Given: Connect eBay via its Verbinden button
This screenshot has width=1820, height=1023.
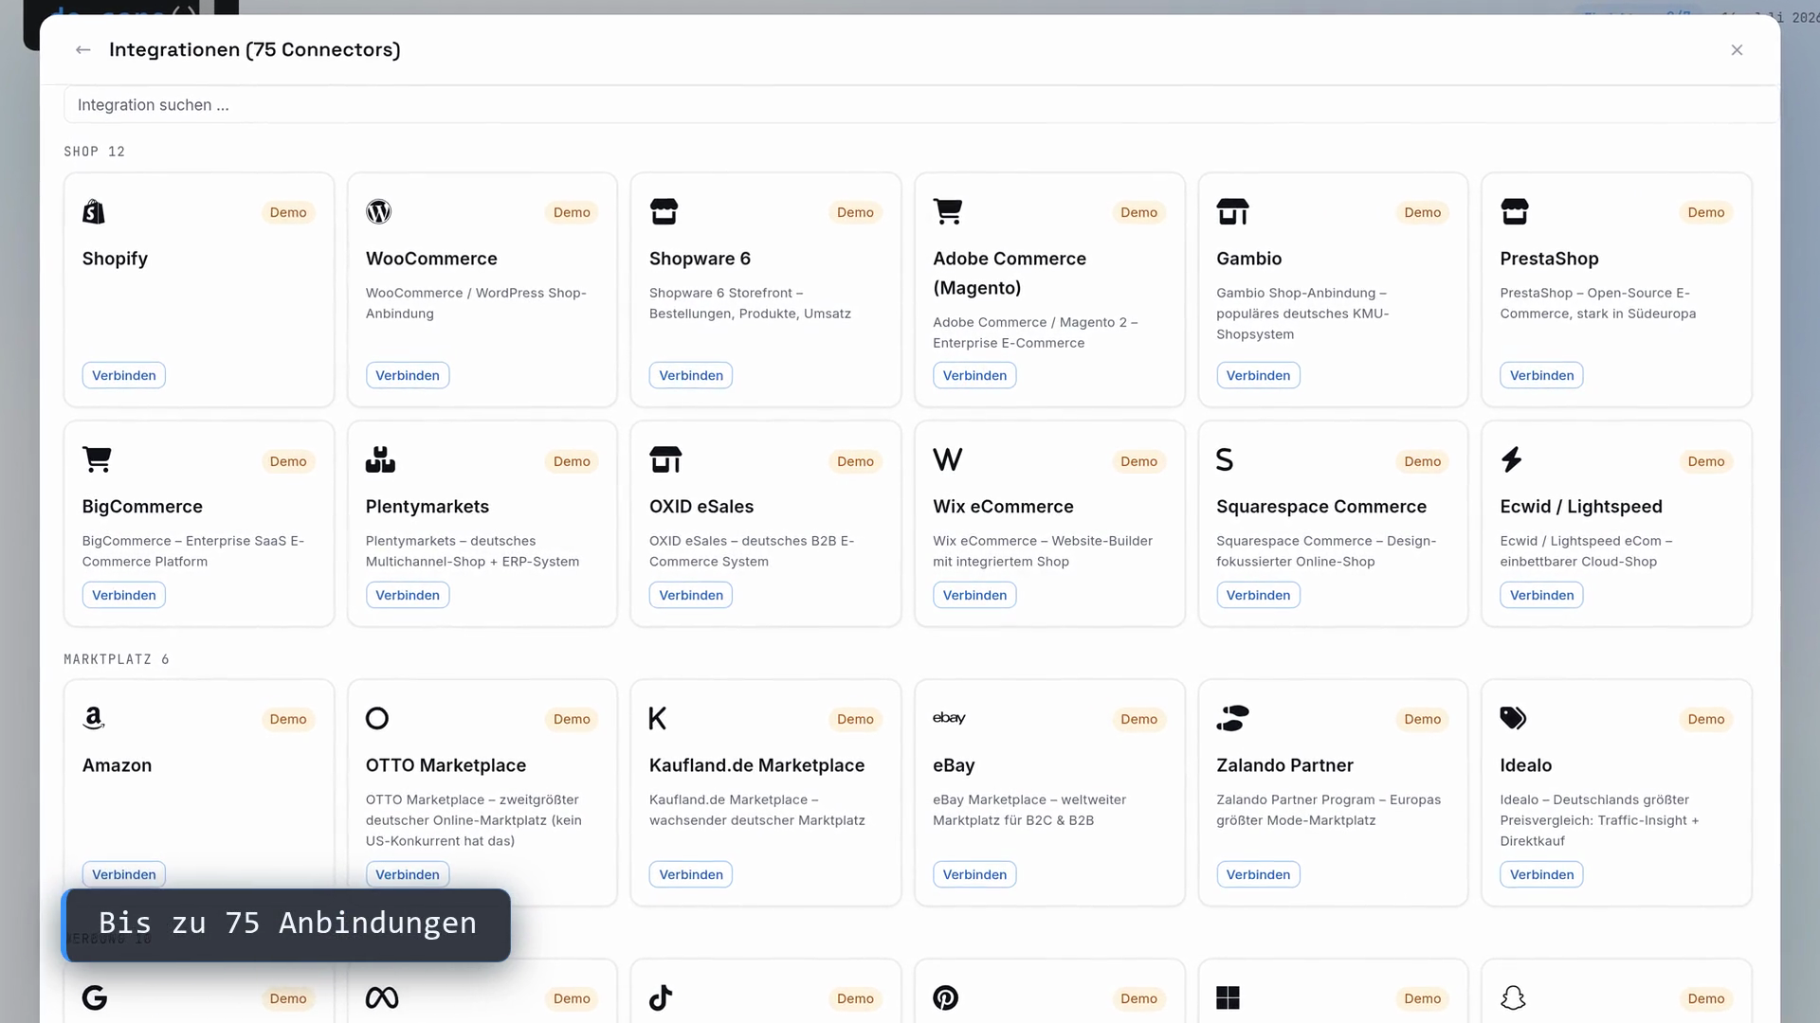Looking at the screenshot, I should (974, 874).
